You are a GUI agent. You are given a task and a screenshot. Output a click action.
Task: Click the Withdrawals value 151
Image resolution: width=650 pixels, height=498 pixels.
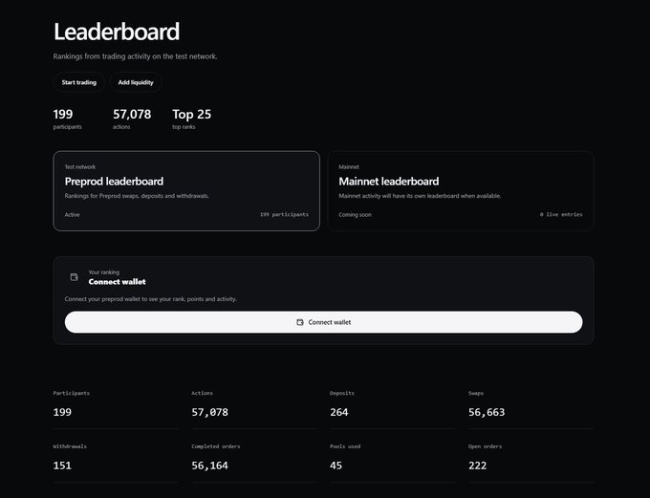click(62, 466)
